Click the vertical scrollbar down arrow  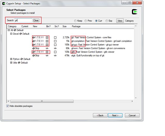pos(136,98)
